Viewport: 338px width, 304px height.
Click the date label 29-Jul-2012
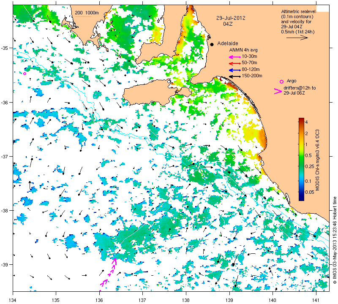(231, 18)
